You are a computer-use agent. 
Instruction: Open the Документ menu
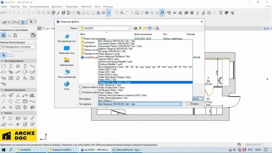[x=57, y=6]
